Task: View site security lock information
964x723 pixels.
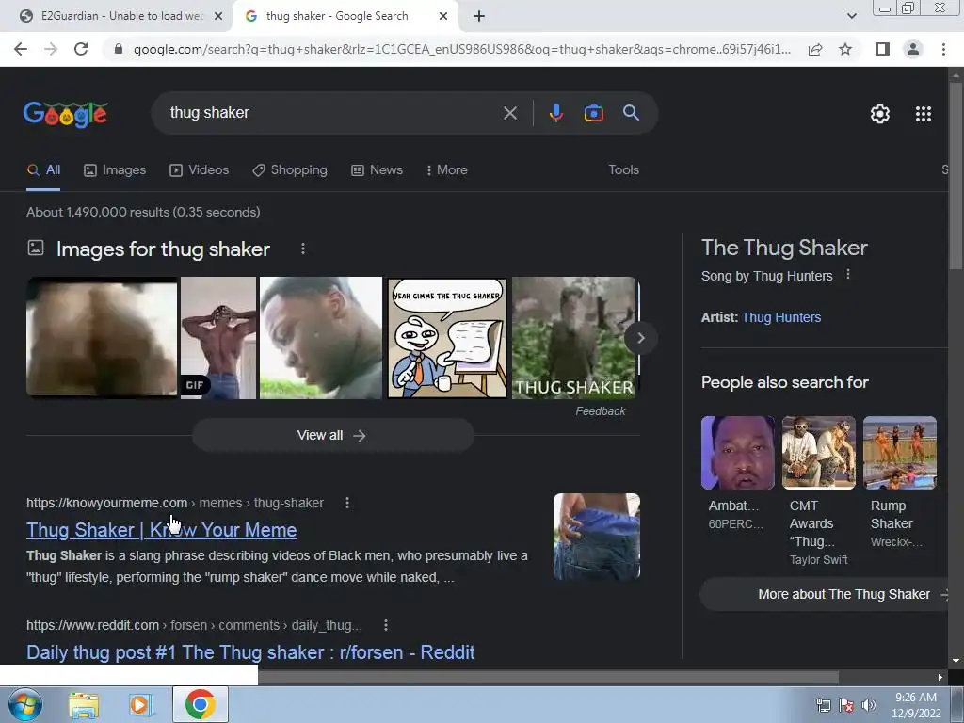Action: tap(119, 49)
